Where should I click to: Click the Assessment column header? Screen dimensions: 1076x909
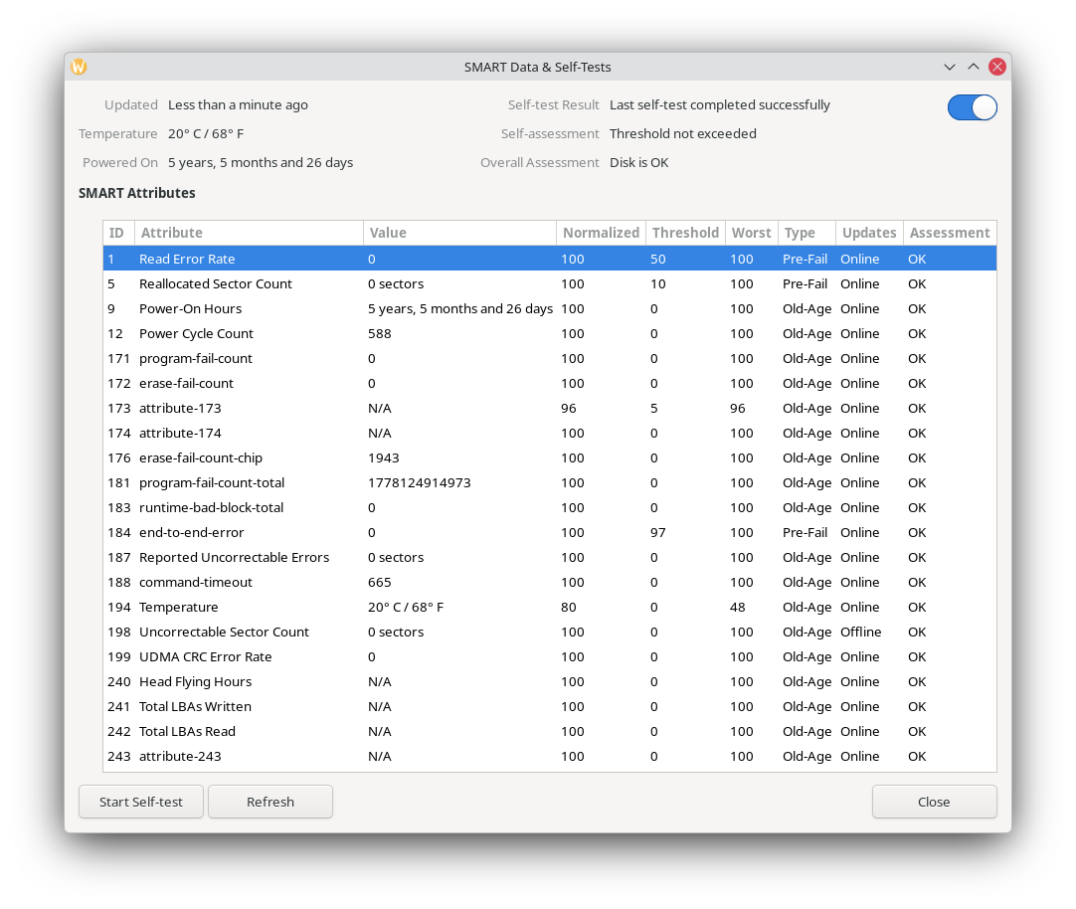pyautogui.click(x=949, y=233)
